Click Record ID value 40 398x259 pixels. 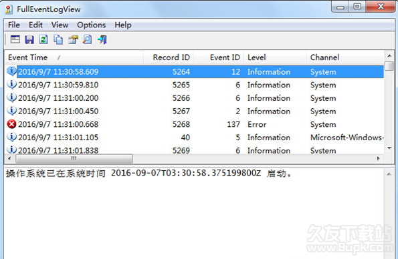pos(185,138)
